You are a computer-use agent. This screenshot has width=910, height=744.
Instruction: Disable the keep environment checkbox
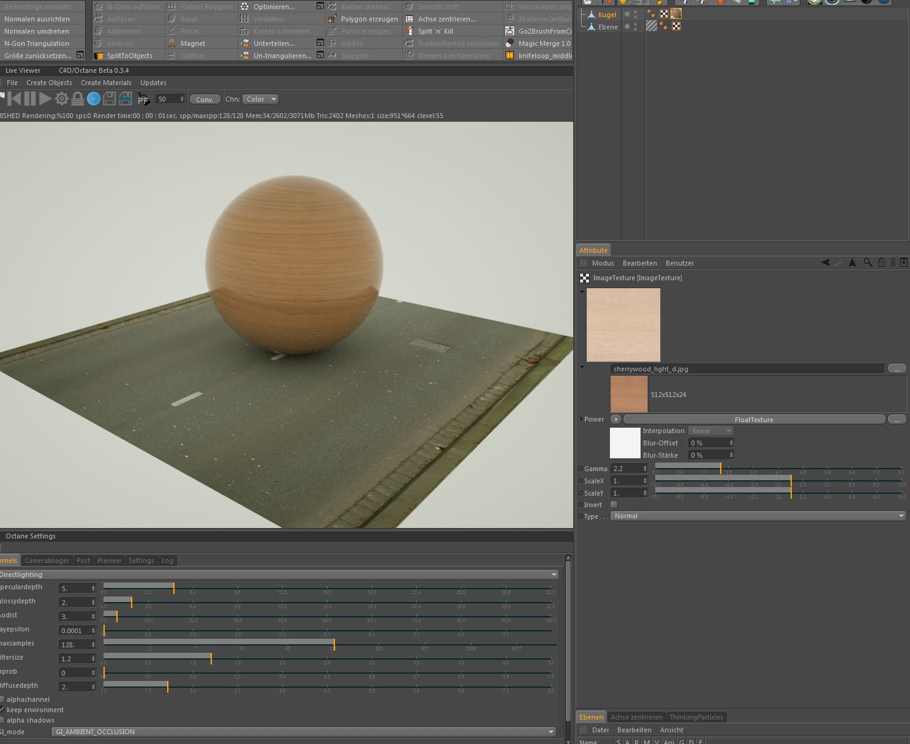(x=2, y=710)
